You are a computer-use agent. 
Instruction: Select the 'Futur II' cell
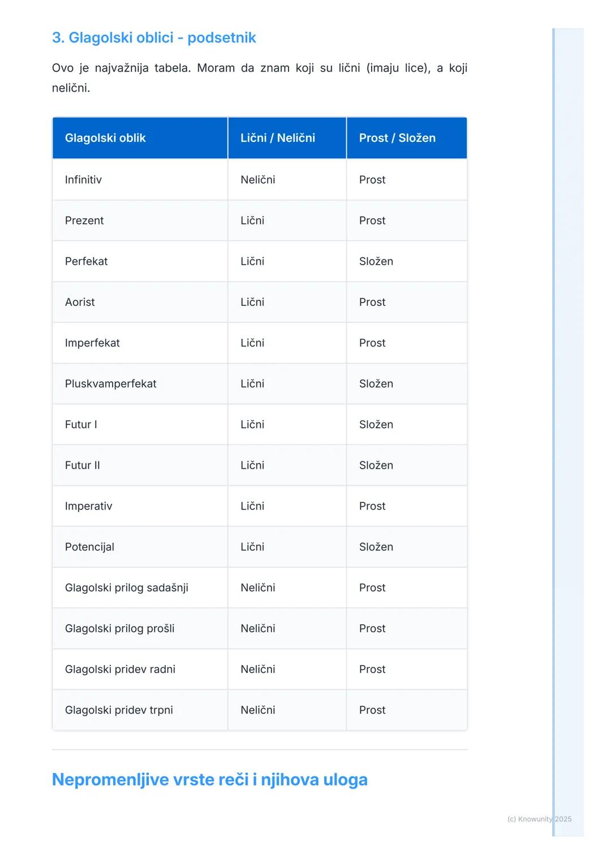82,465
